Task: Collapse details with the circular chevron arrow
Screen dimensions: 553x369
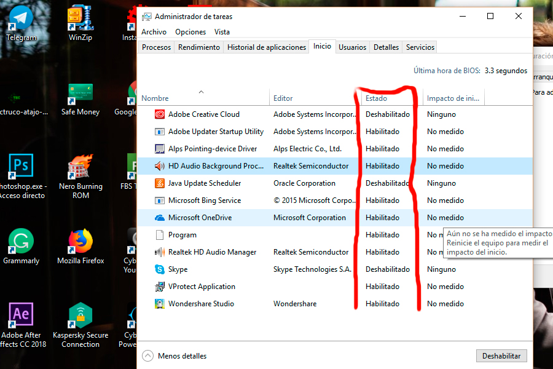Action: click(147, 355)
